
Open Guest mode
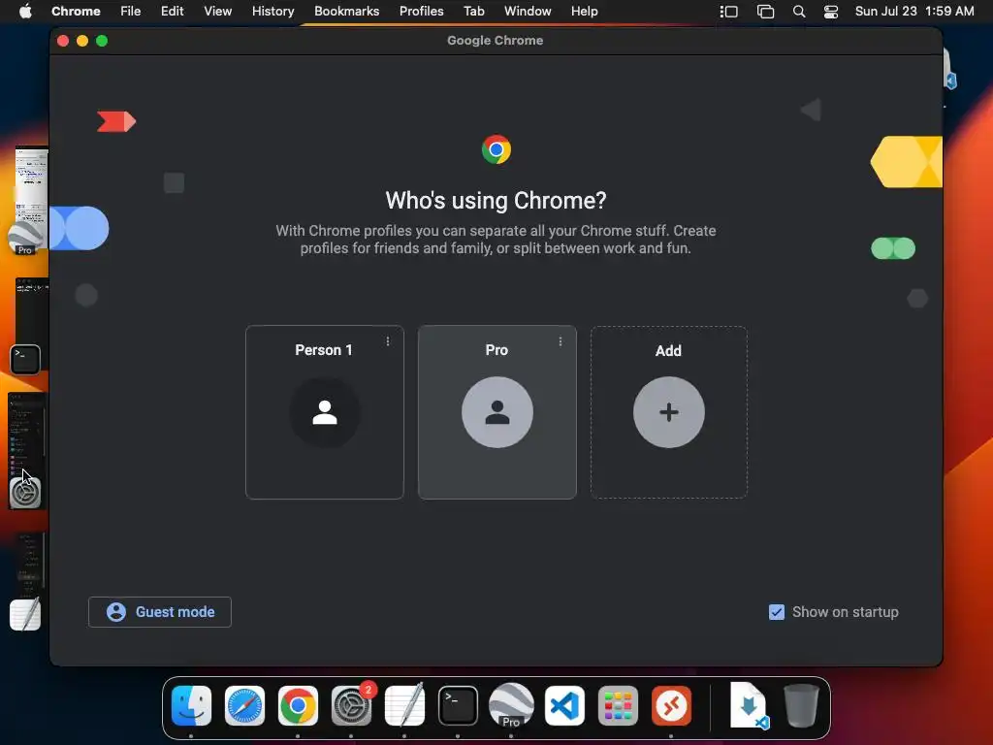click(160, 612)
